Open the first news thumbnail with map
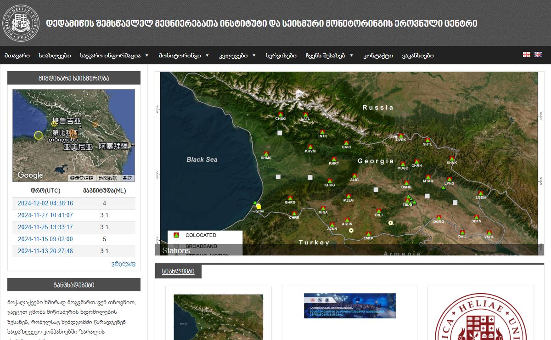Viewport: 551px width, 340px height. [219, 317]
